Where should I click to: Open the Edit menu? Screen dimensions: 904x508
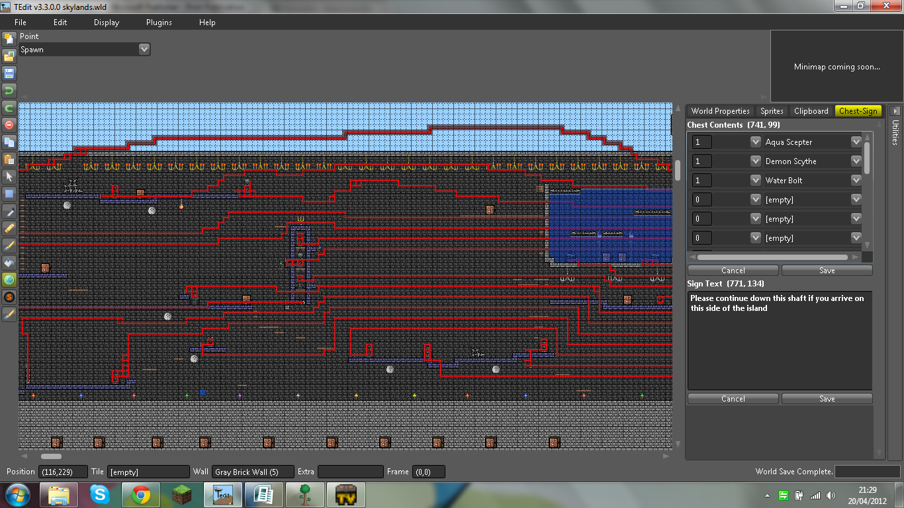60,22
